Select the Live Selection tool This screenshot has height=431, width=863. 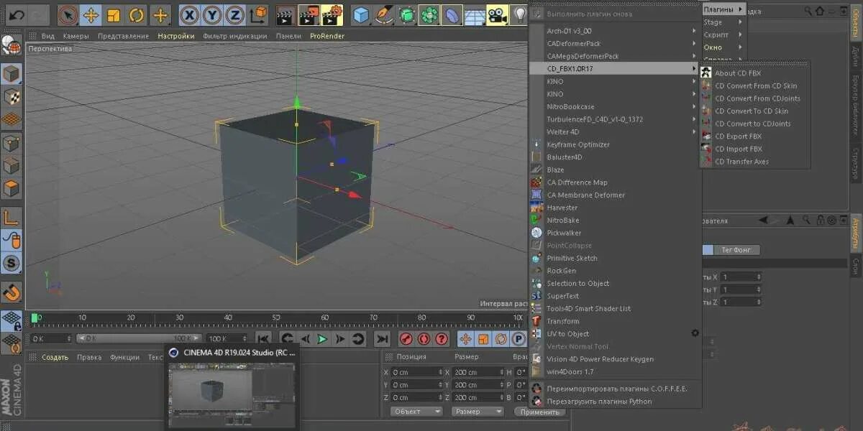(68, 14)
